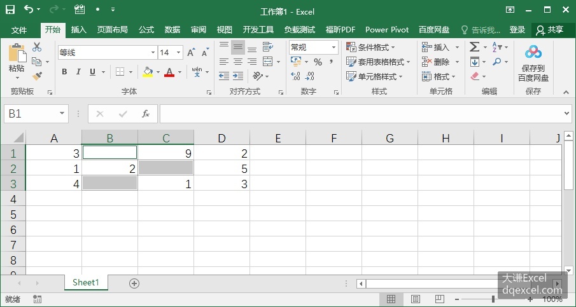Select column D header
576x307 pixels.
(222, 138)
